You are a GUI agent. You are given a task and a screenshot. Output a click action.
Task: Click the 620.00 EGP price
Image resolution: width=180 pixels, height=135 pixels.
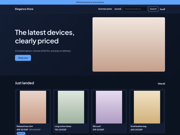[x=136, y=129]
